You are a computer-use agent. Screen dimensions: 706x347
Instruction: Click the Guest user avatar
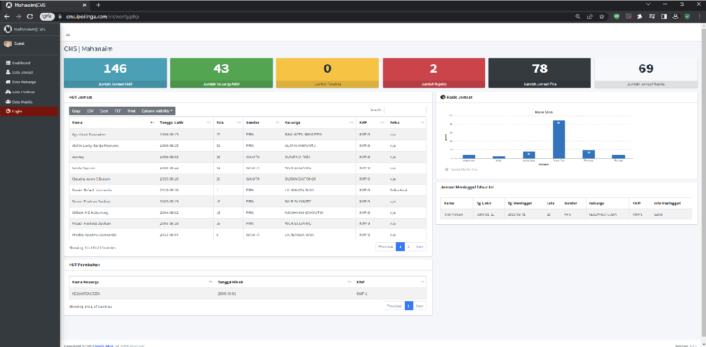[8, 43]
